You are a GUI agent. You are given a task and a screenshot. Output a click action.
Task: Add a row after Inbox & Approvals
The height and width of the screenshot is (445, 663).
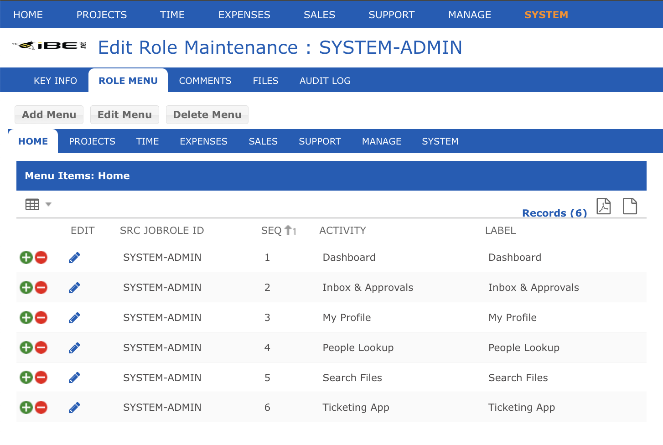click(26, 288)
